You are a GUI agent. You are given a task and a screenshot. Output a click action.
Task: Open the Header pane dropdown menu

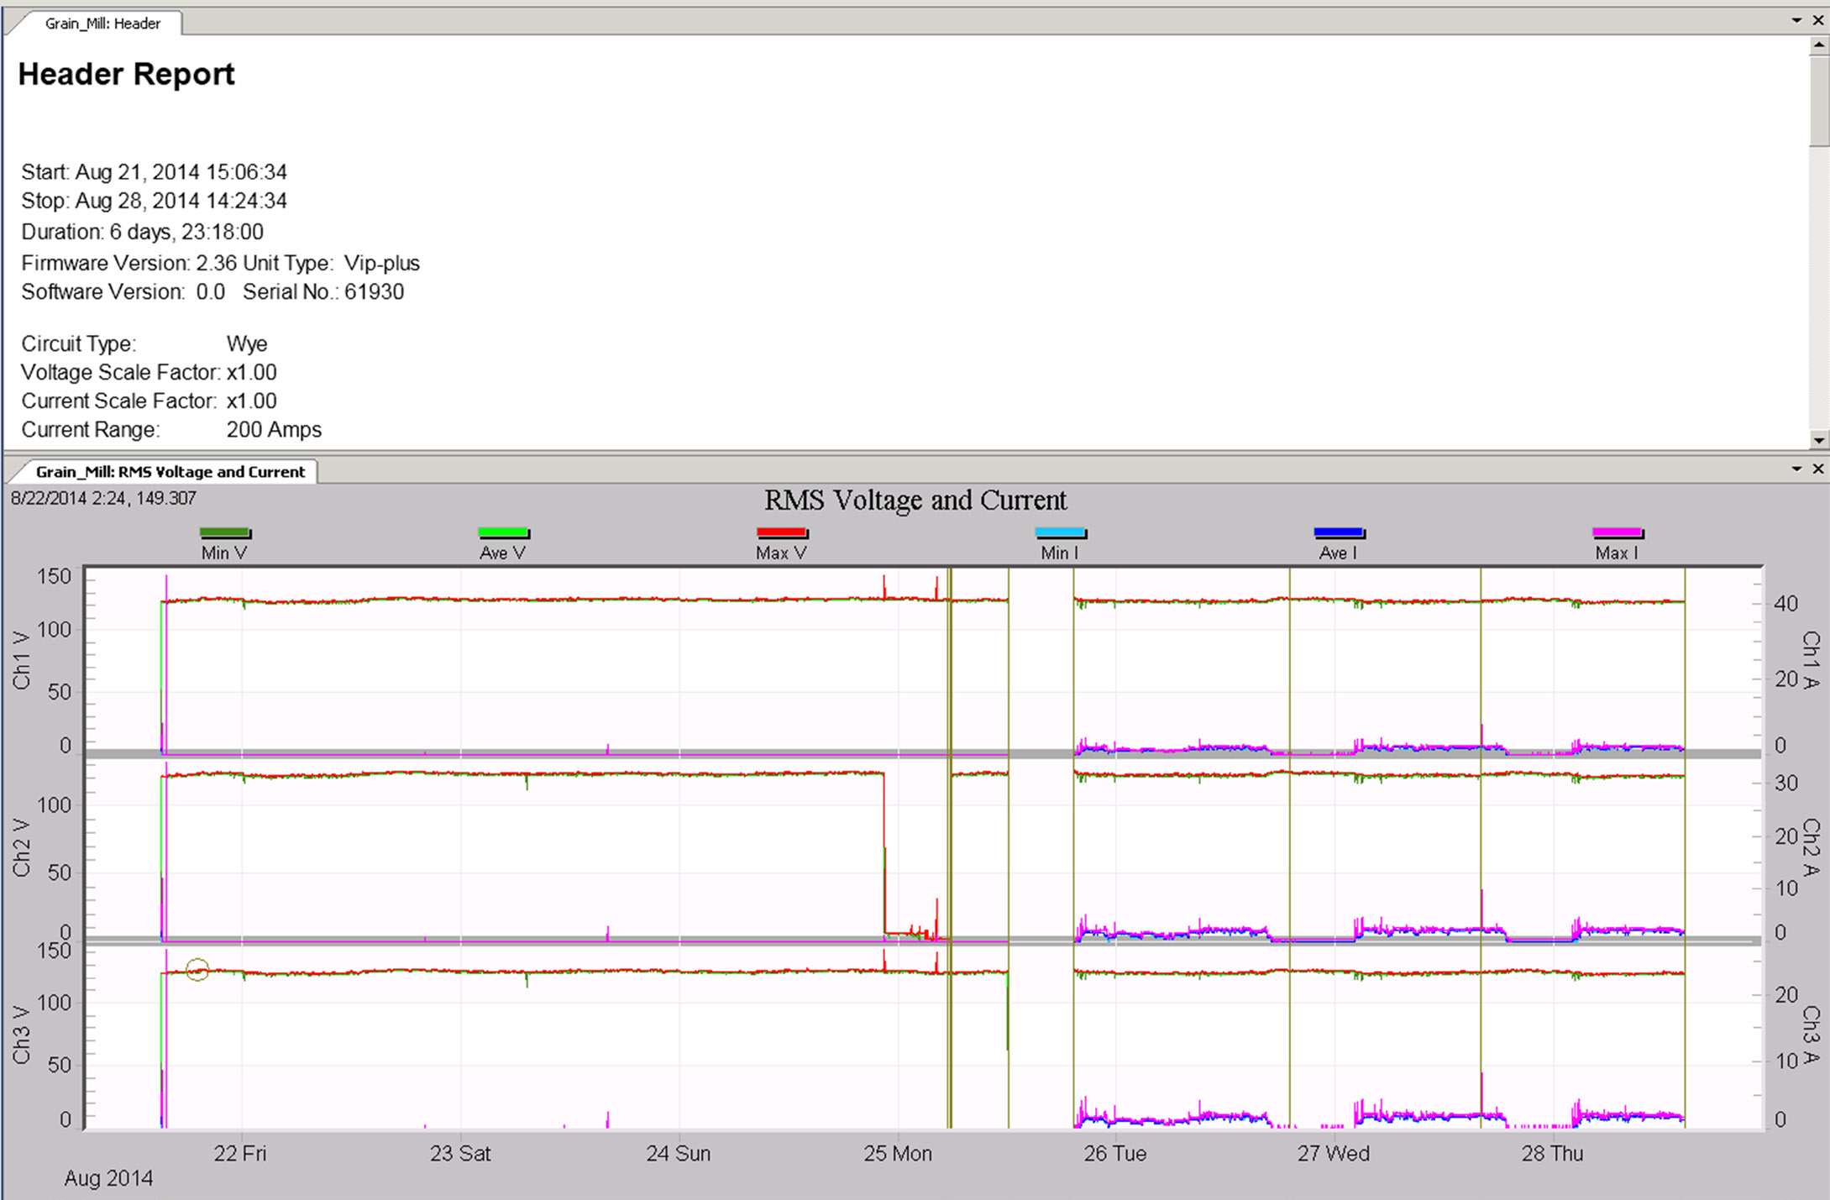(x=1797, y=20)
